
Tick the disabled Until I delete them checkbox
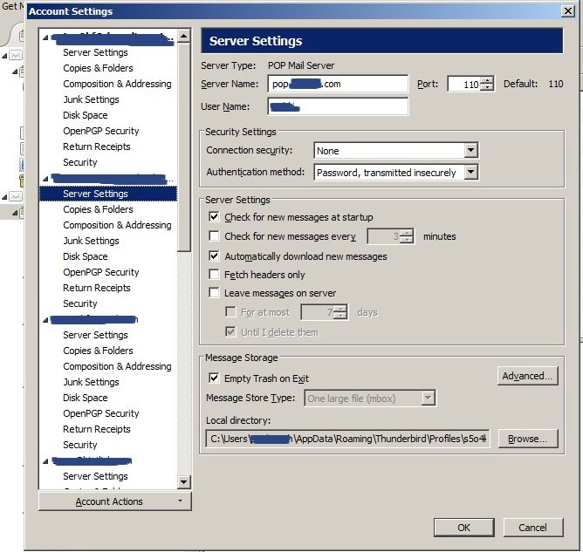[x=230, y=331]
